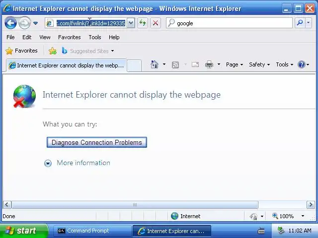This screenshot has width=318, height=238.
Task: Click the blue Help question mark icon
Action: click(302, 64)
